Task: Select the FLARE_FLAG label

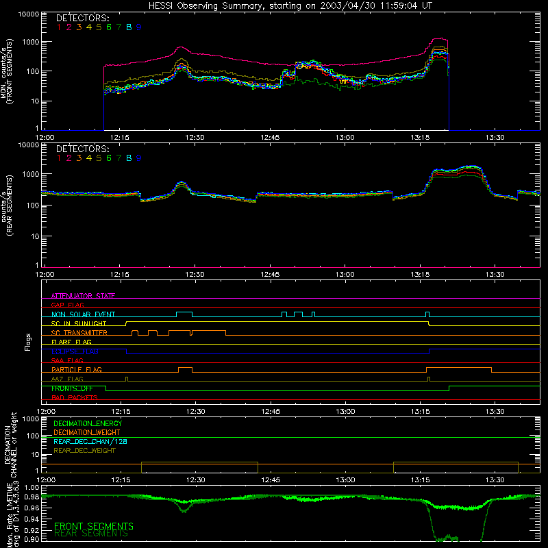Action: point(71,342)
